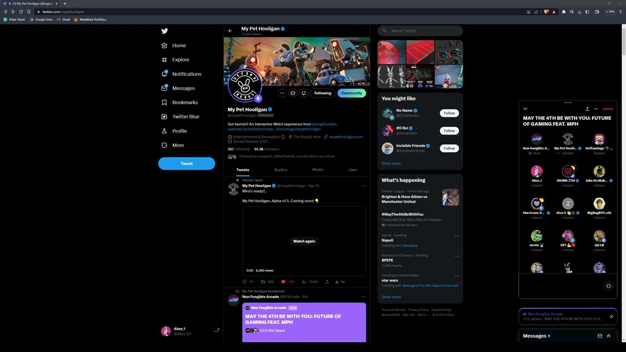Click the views analytics icon on the pinned tweet
This screenshot has height=352, width=626.
point(304,282)
